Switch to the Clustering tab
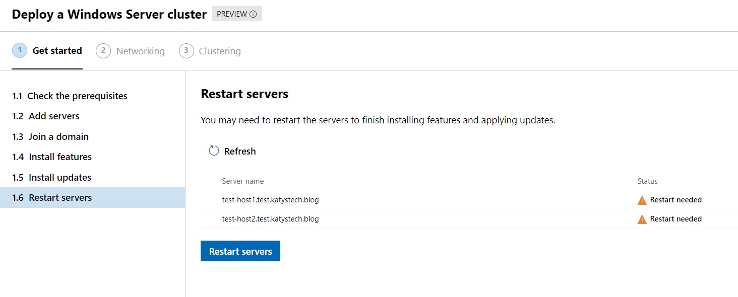This screenshot has width=738, height=297. (x=220, y=51)
